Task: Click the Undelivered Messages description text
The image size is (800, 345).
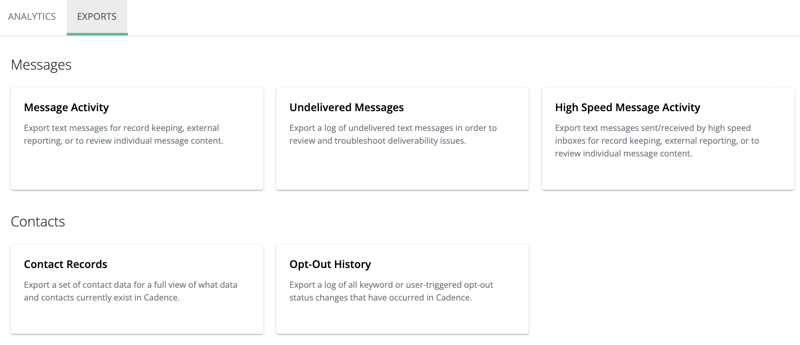Action: click(x=393, y=134)
